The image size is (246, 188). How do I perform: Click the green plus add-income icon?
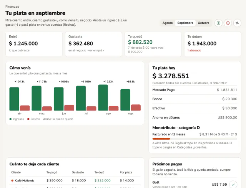click(218, 23)
